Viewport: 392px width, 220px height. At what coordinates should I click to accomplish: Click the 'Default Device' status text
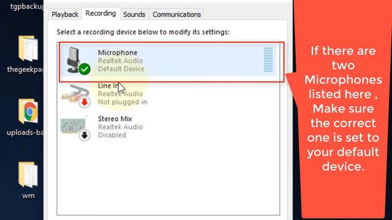click(x=121, y=69)
